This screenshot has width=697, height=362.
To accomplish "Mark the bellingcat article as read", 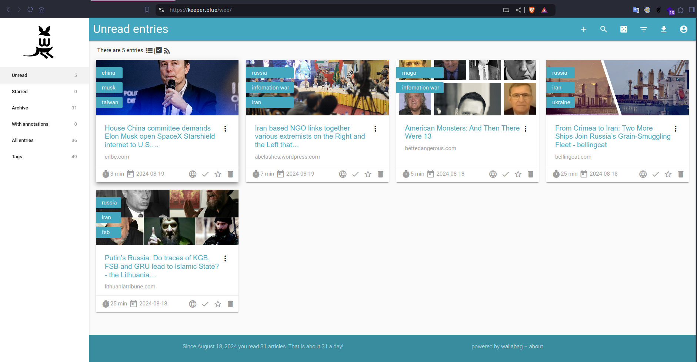I will [656, 174].
